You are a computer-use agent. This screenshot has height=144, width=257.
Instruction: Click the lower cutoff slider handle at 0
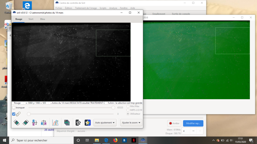pyautogui.click(x=29, y=114)
